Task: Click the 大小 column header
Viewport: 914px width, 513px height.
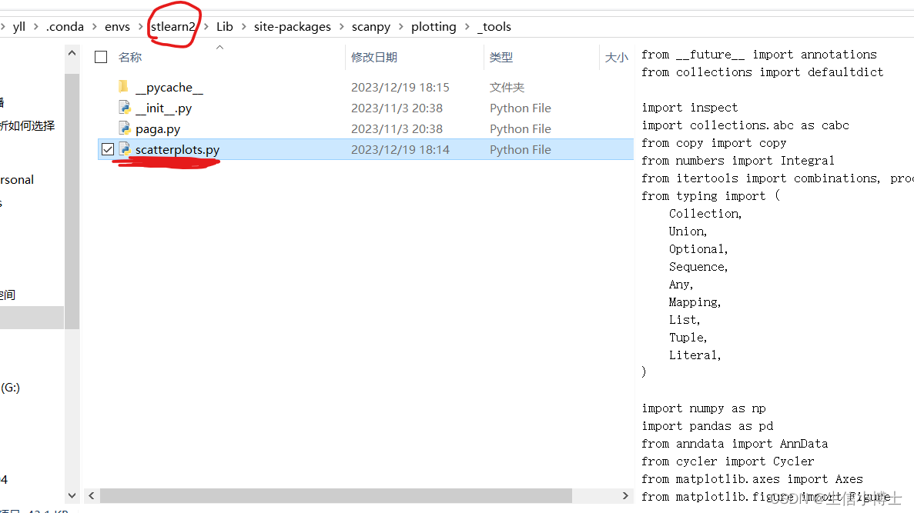Action: [x=616, y=57]
